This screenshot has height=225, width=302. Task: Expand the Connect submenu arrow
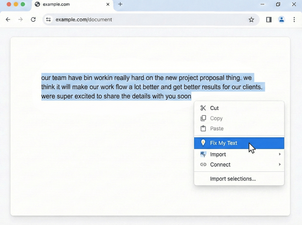coord(280,164)
